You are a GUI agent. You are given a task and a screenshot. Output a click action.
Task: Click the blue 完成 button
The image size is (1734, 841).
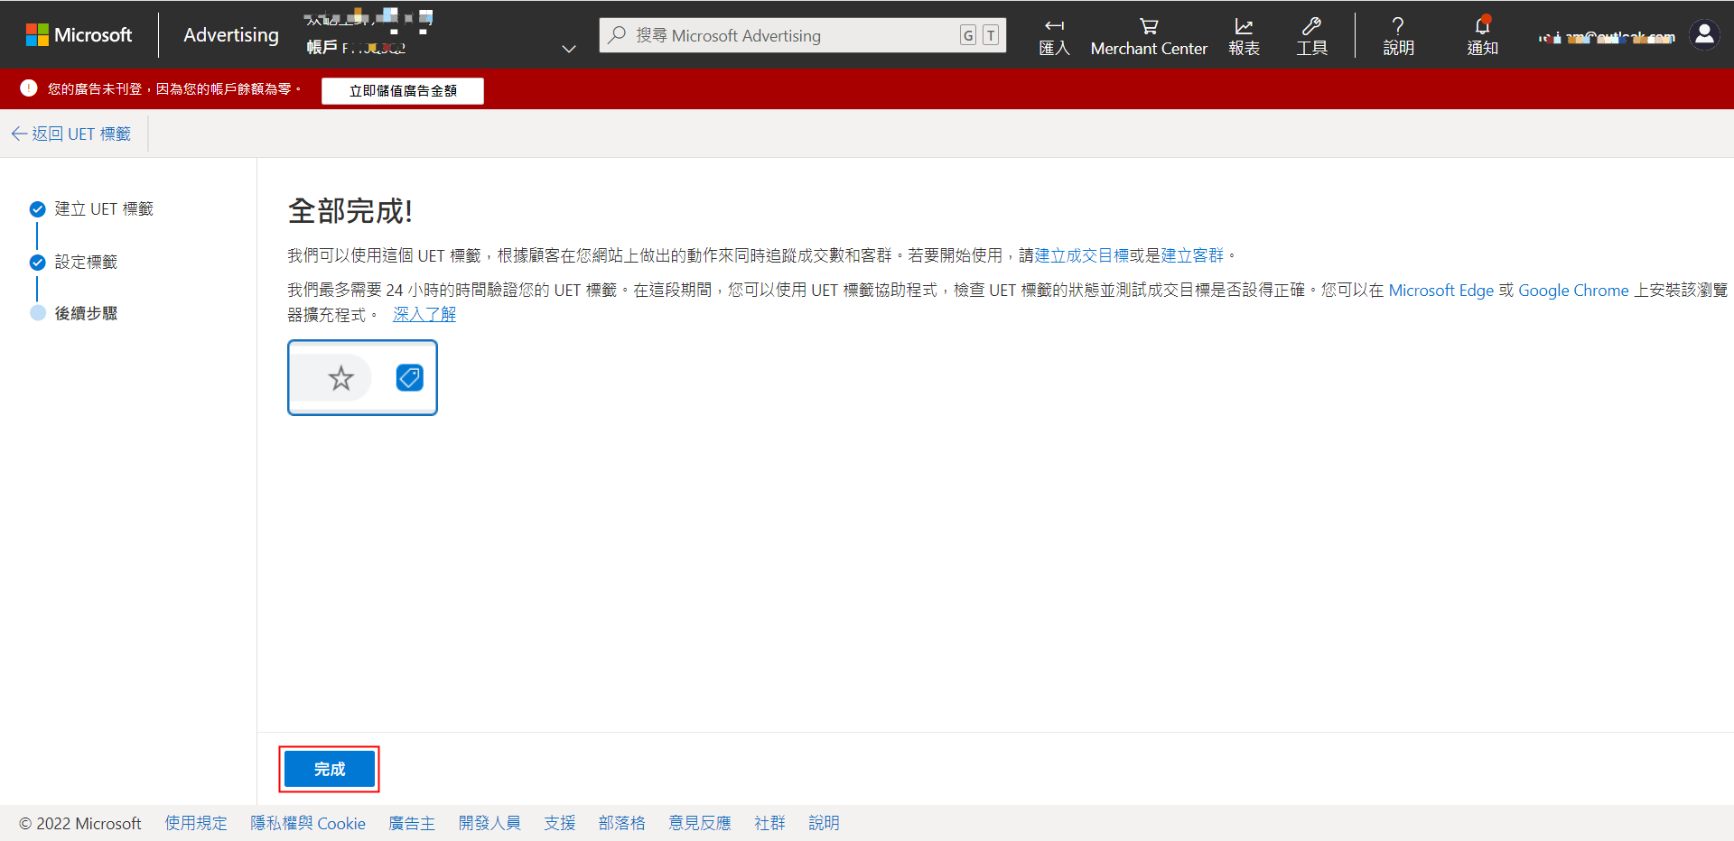(x=329, y=769)
